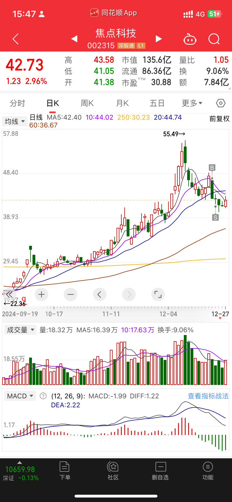Tap 市值 135.6亿 value
232x502 pixels.
tap(157, 60)
